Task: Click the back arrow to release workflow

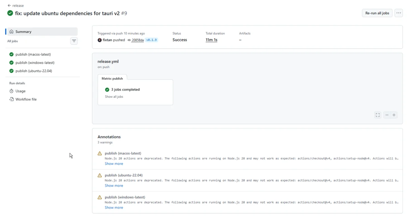Action: [9, 6]
